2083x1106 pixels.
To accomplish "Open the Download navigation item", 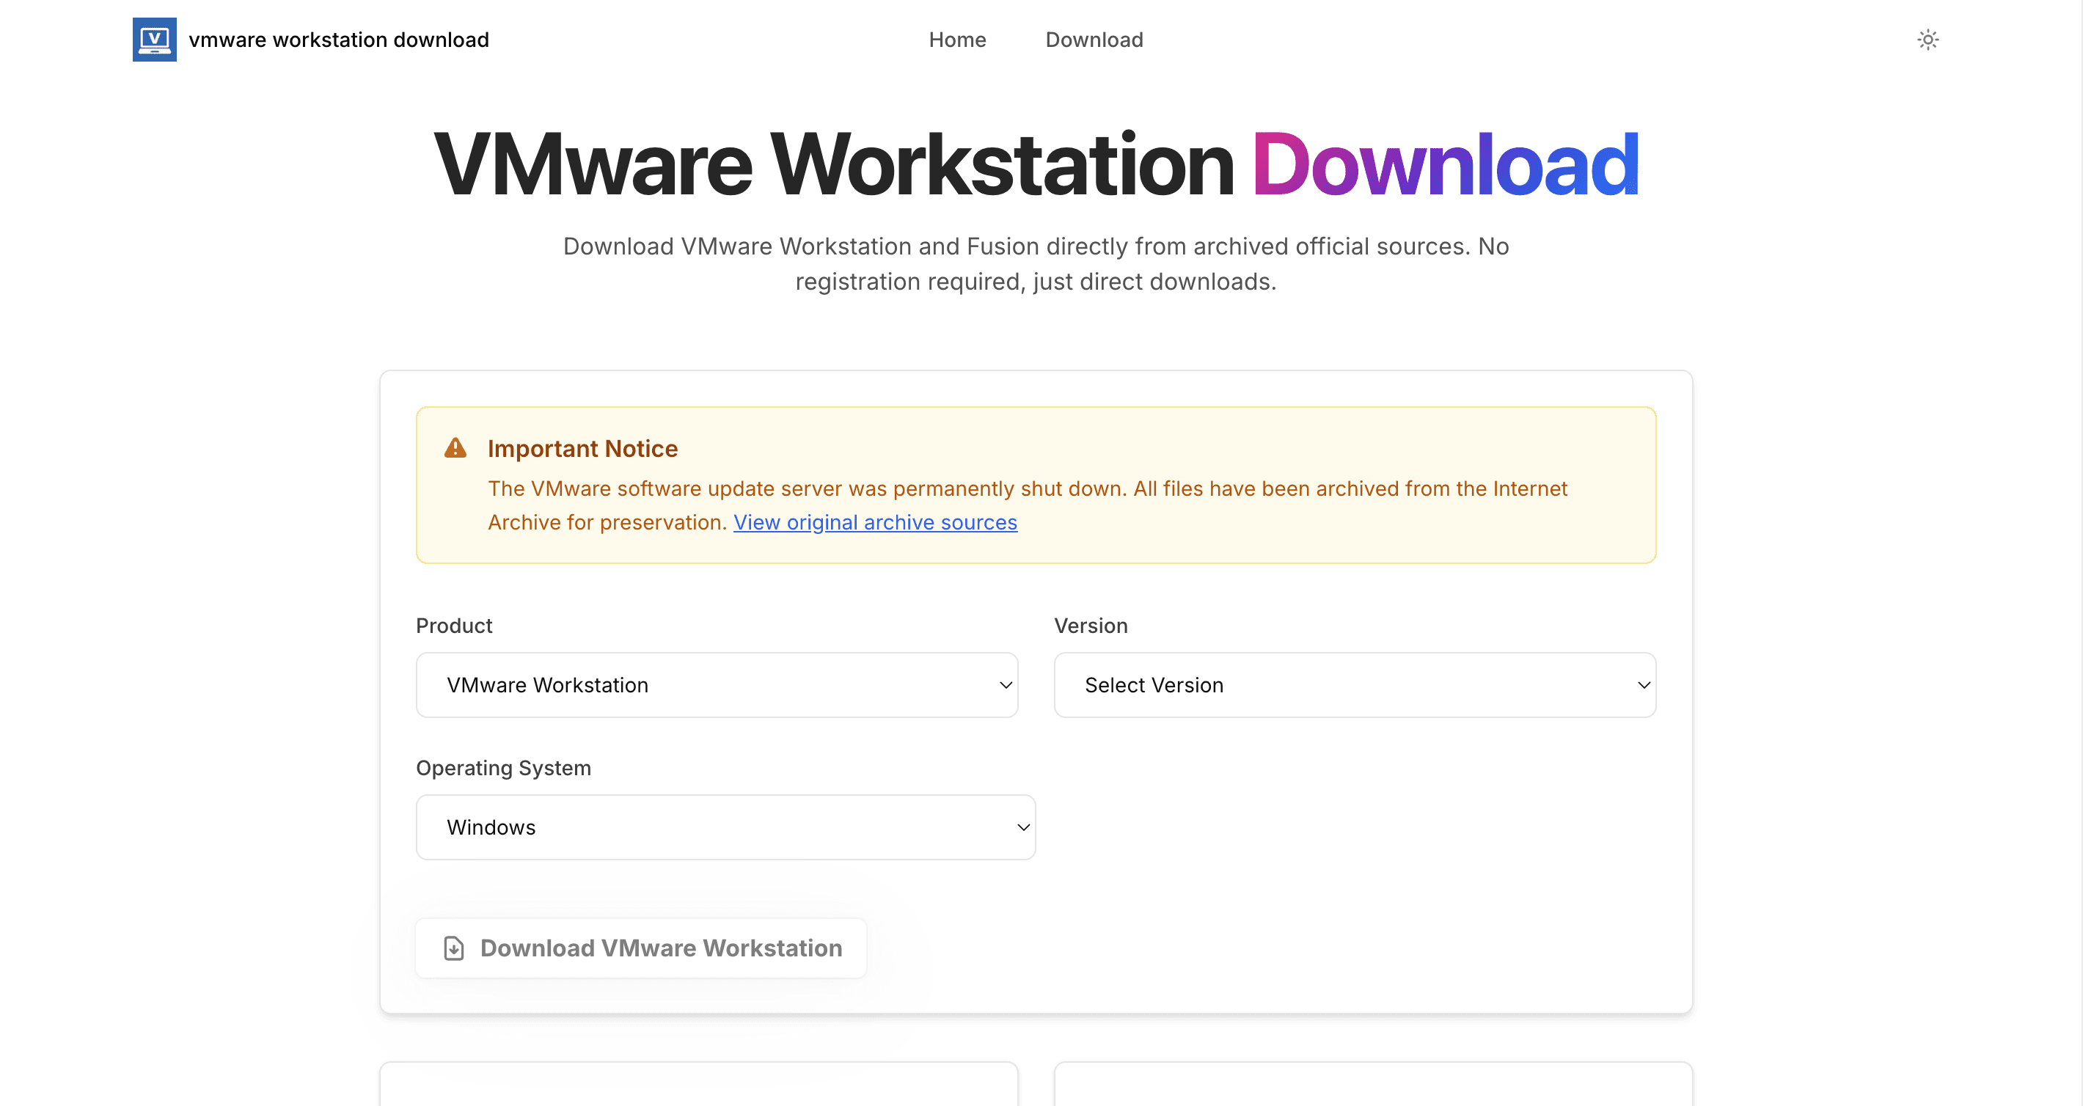I will click(1094, 40).
